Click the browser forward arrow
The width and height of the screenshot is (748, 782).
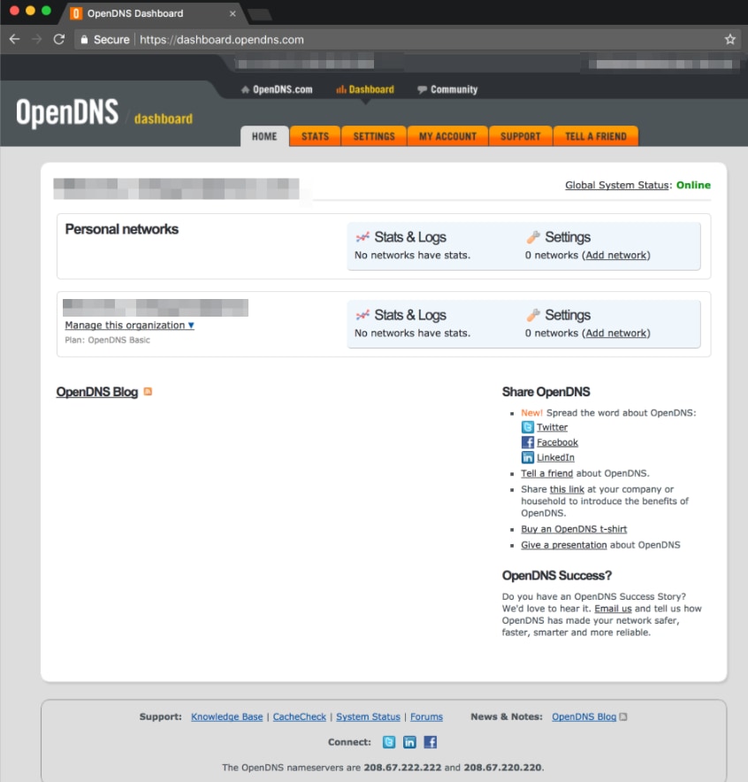tap(37, 40)
